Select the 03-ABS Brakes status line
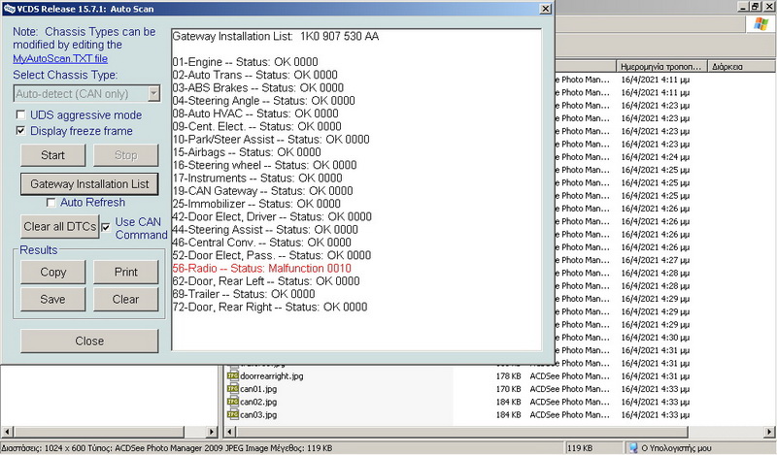The height and width of the screenshot is (455, 777). pos(258,87)
